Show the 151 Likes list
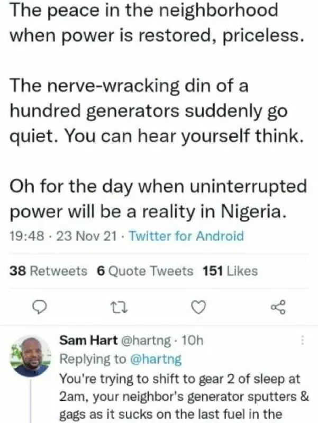 pyautogui.click(x=230, y=271)
